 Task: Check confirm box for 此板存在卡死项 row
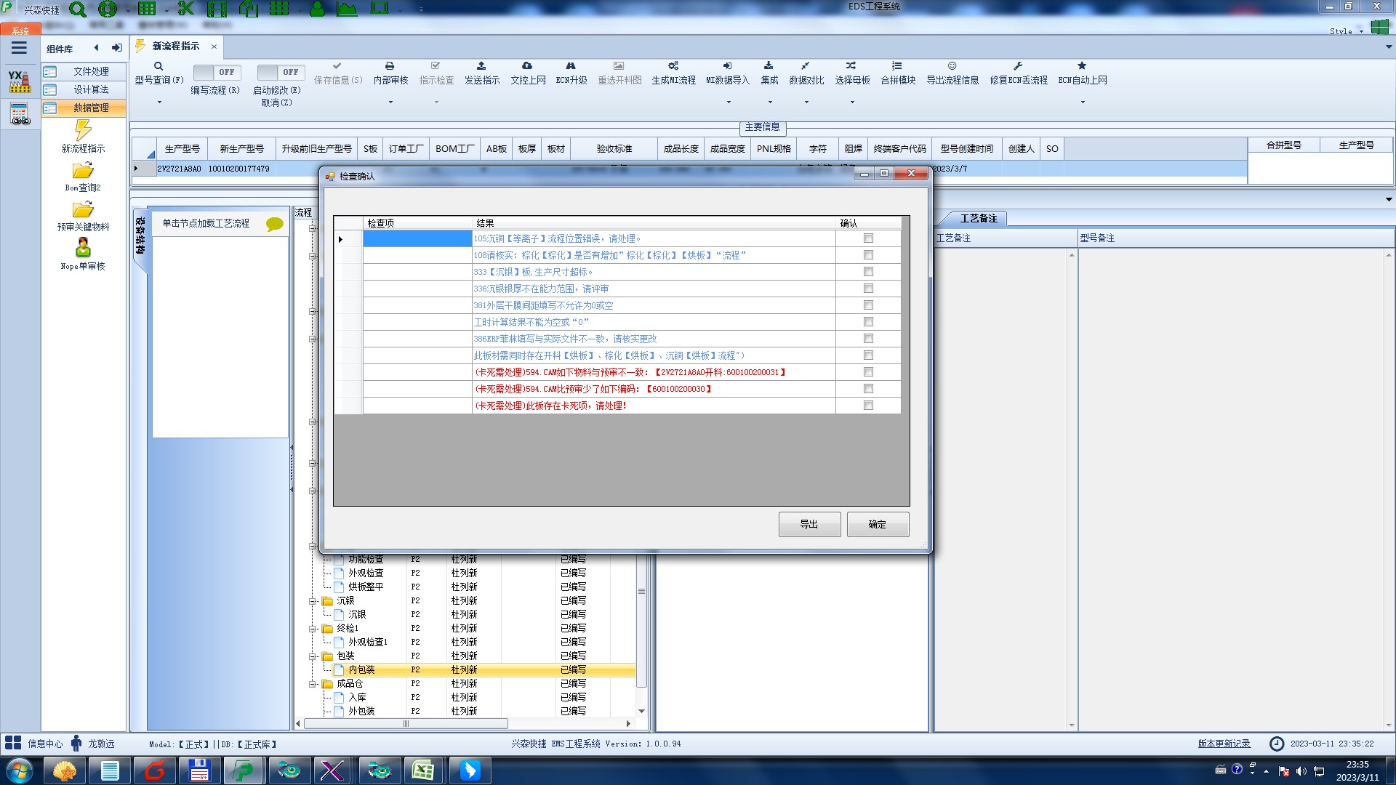coord(868,406)
